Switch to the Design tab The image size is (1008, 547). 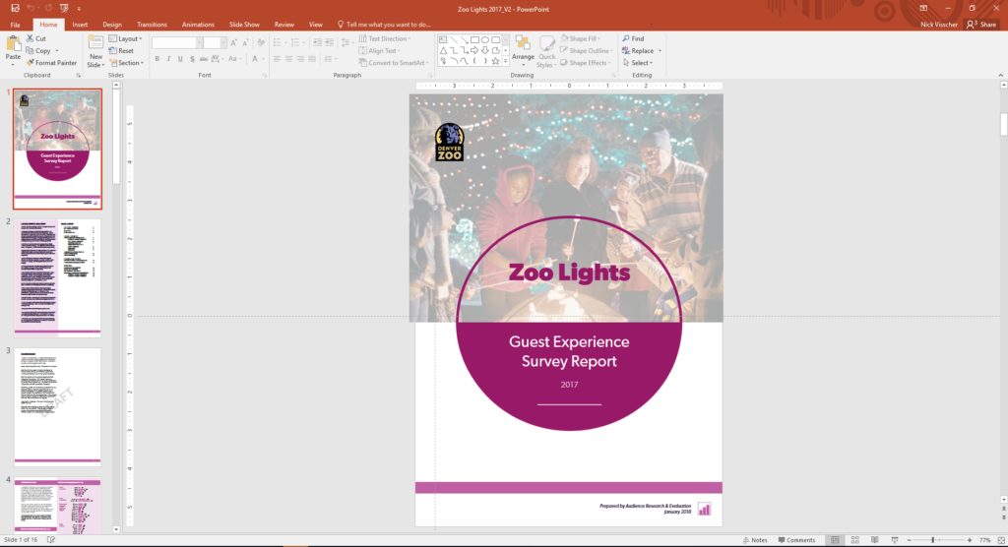coord(112,25)
